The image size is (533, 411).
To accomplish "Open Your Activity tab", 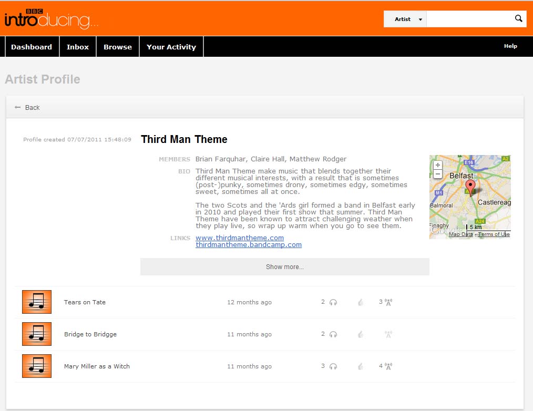I will point(171,47).
